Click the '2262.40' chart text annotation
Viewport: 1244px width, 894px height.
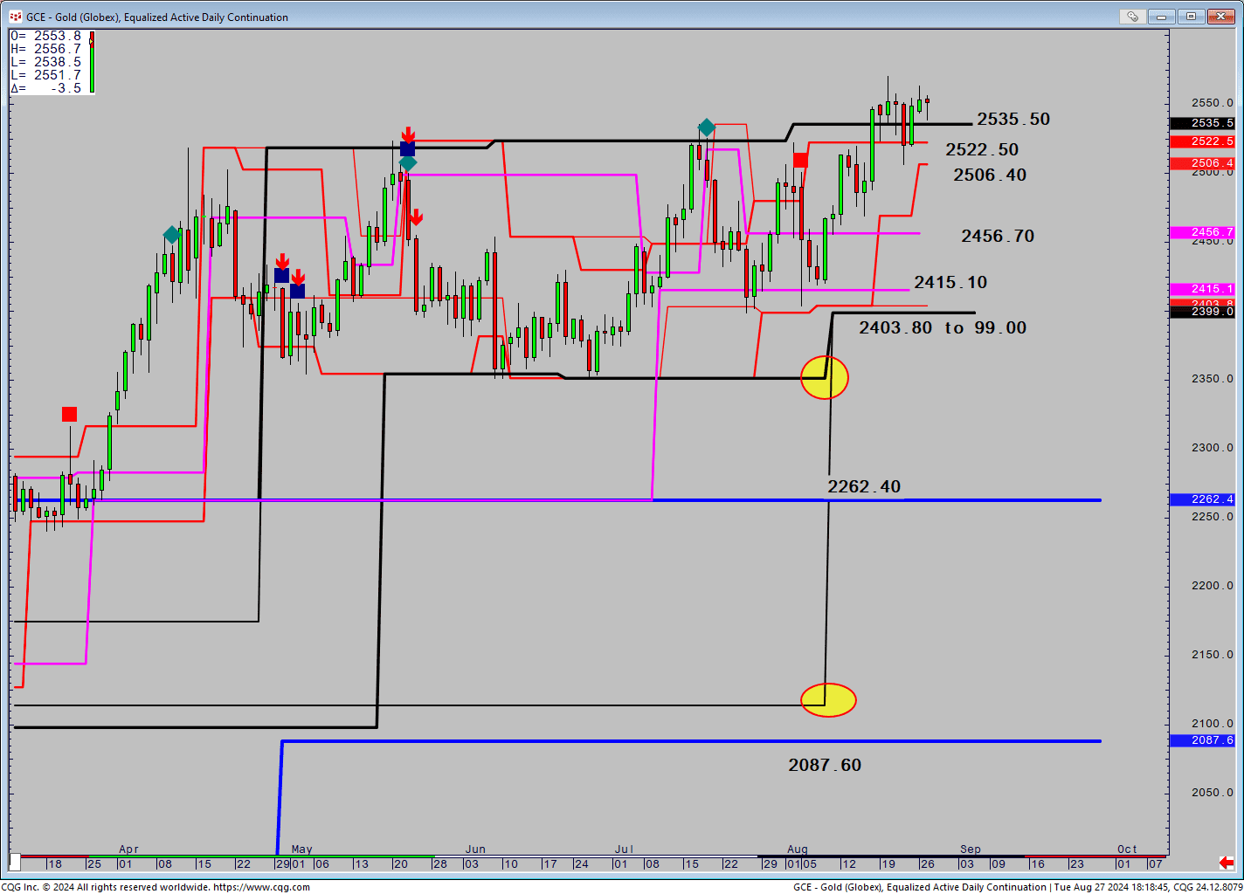pos(864,486)
